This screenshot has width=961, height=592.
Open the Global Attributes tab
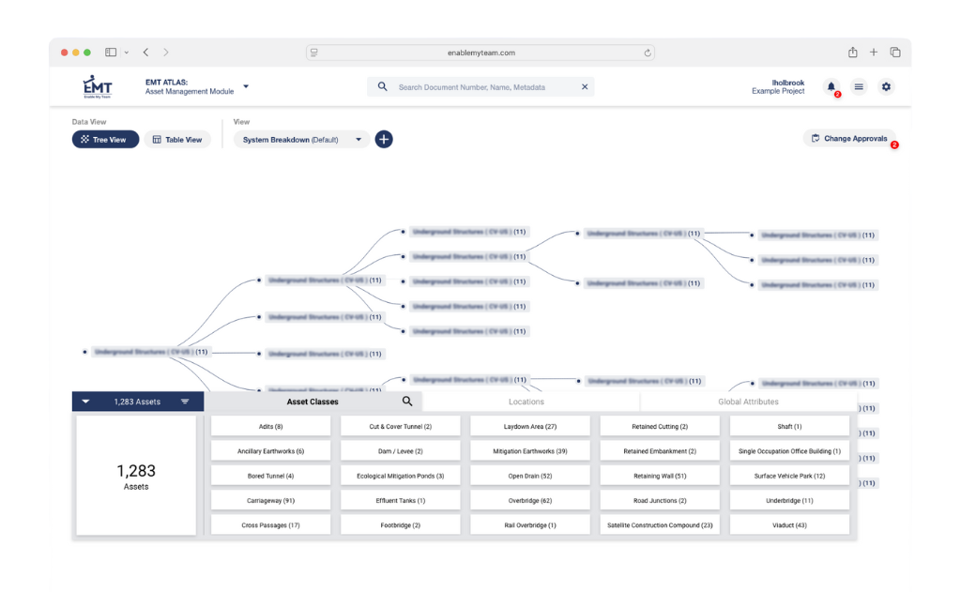(x=748, y=402)
